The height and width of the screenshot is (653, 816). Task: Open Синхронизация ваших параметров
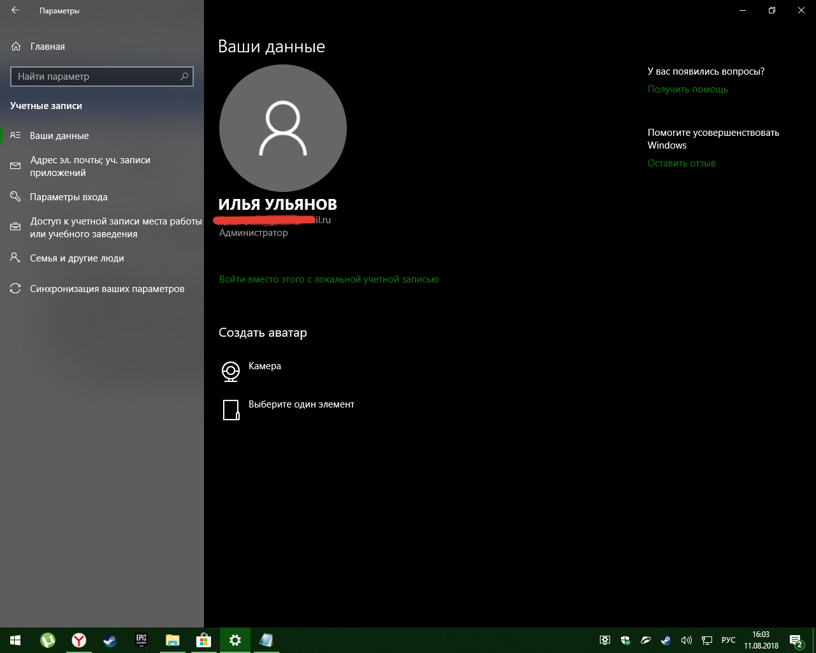[106, 289]
